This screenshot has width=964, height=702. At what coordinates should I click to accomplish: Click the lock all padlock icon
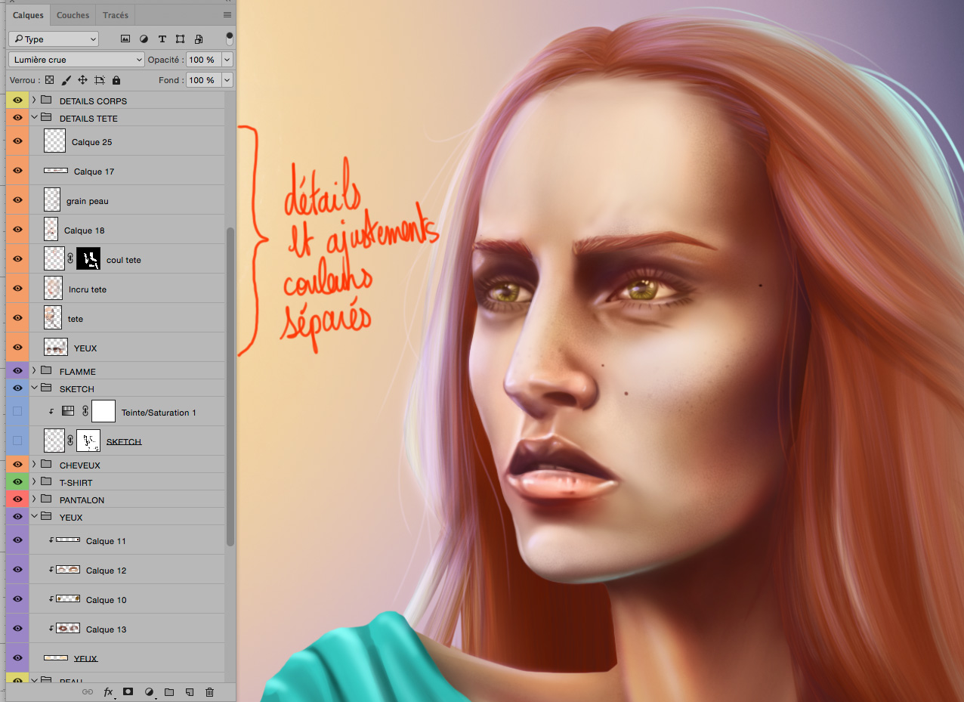[x=116, y=80]
